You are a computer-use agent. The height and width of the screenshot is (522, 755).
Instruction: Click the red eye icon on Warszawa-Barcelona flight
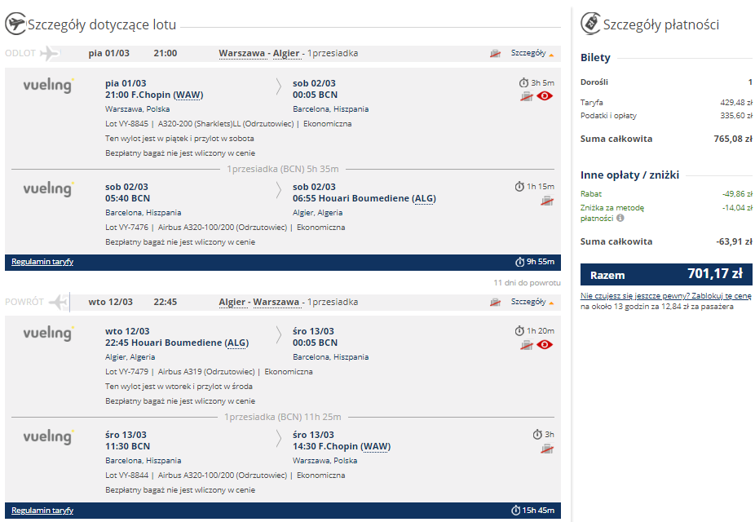point(545,95)
